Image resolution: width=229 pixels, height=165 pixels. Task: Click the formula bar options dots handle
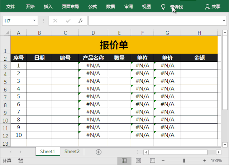pyautogui.click(x=43, y=21)
